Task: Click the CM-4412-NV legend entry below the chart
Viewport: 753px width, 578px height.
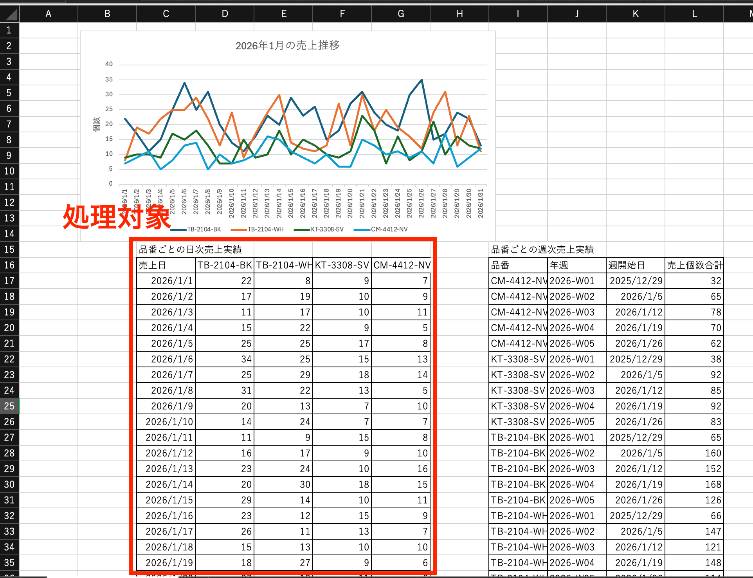Action: pyautogui.click(x=389, y=229)
